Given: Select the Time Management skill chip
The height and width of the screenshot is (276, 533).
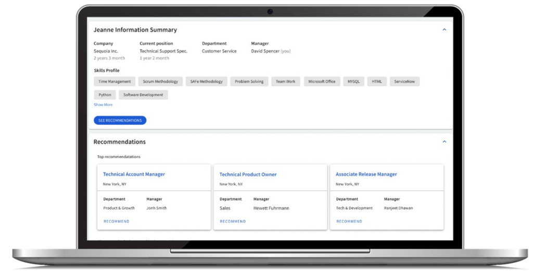Looking at the screenshot, I should 115,82.
